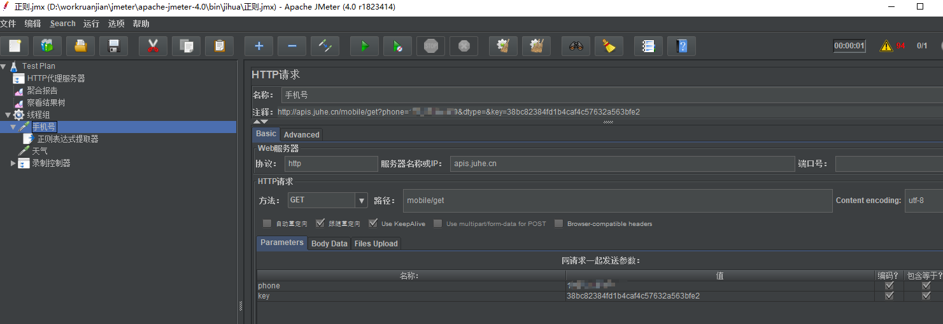Screen dimensions: 943x324
Task: Open the Function helper list icon
Action: (648, 46)
